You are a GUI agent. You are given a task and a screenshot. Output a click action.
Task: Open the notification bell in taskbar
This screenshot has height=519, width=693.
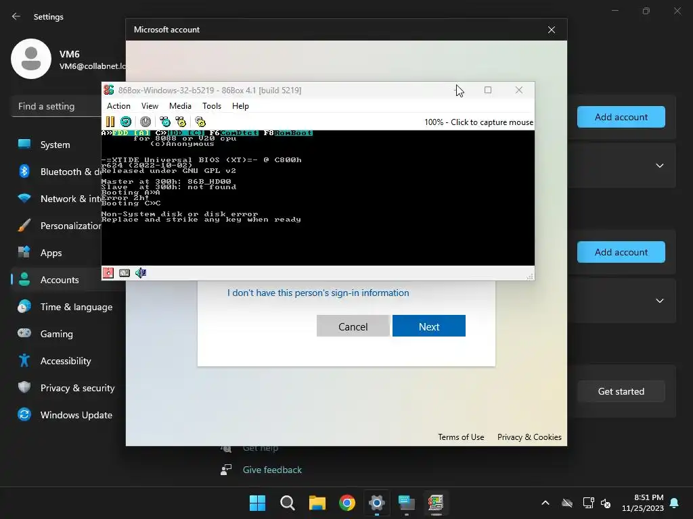pyautogui.click(x=675, y=503)
